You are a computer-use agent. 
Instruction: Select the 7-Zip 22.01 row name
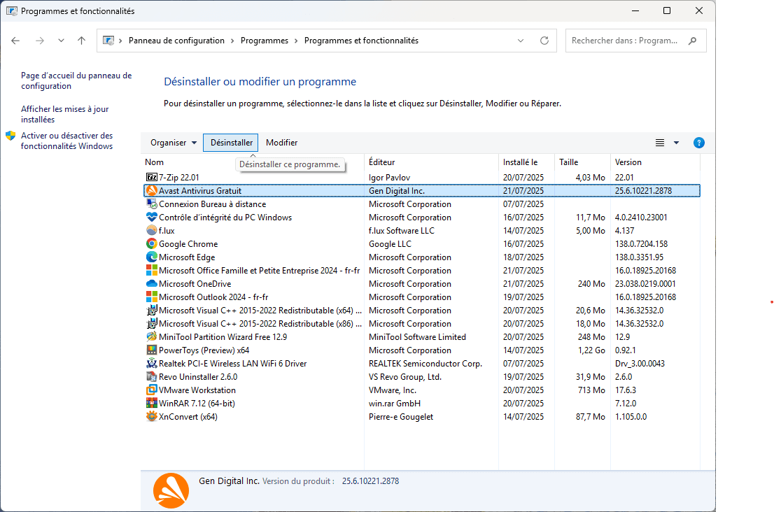pyautogui.click(x=178, y=177)
